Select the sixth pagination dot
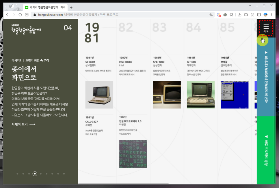The image size is (279, 188). coord(46,174)
